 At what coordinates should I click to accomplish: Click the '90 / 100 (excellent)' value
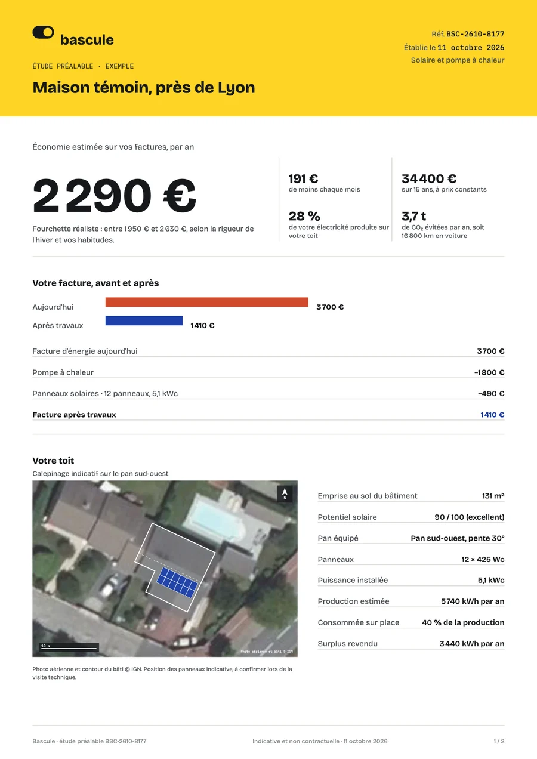point(470,517)
